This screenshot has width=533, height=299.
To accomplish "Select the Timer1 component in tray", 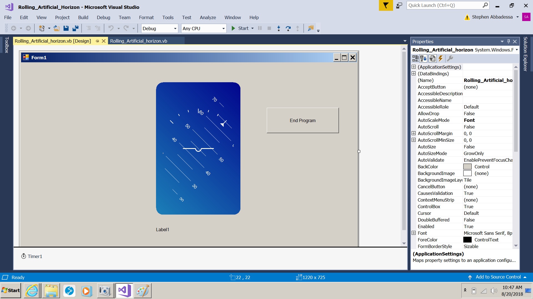I will click(x=32, y=256).
